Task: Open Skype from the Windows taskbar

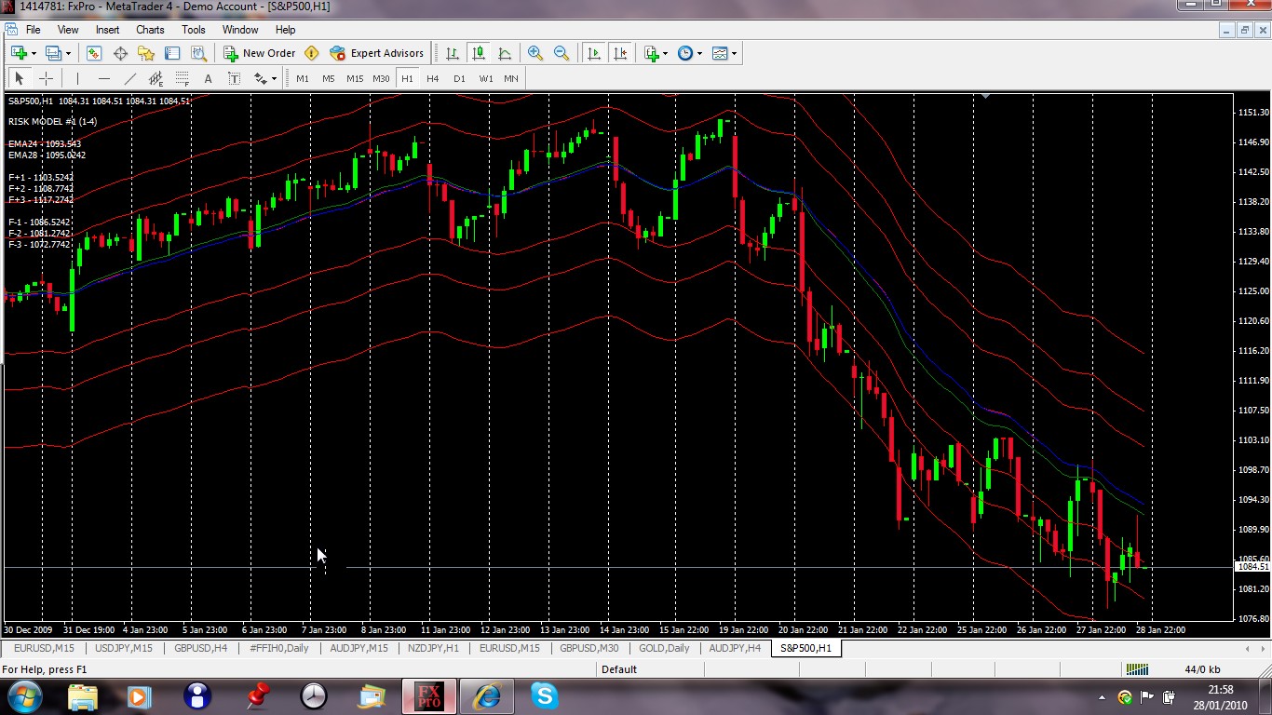Action: pos(544,696)
